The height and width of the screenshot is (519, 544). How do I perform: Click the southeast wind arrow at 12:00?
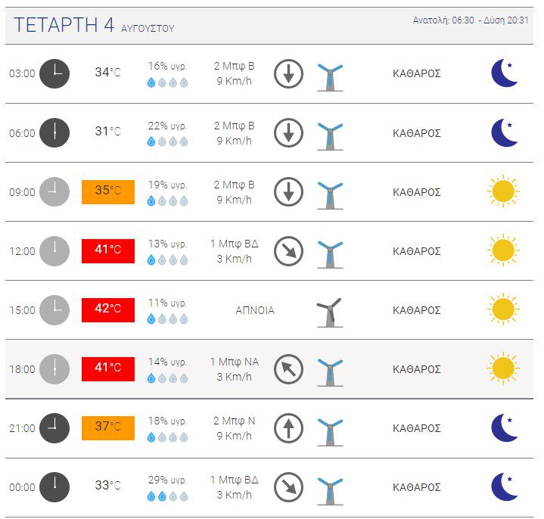tap(289, 251)
